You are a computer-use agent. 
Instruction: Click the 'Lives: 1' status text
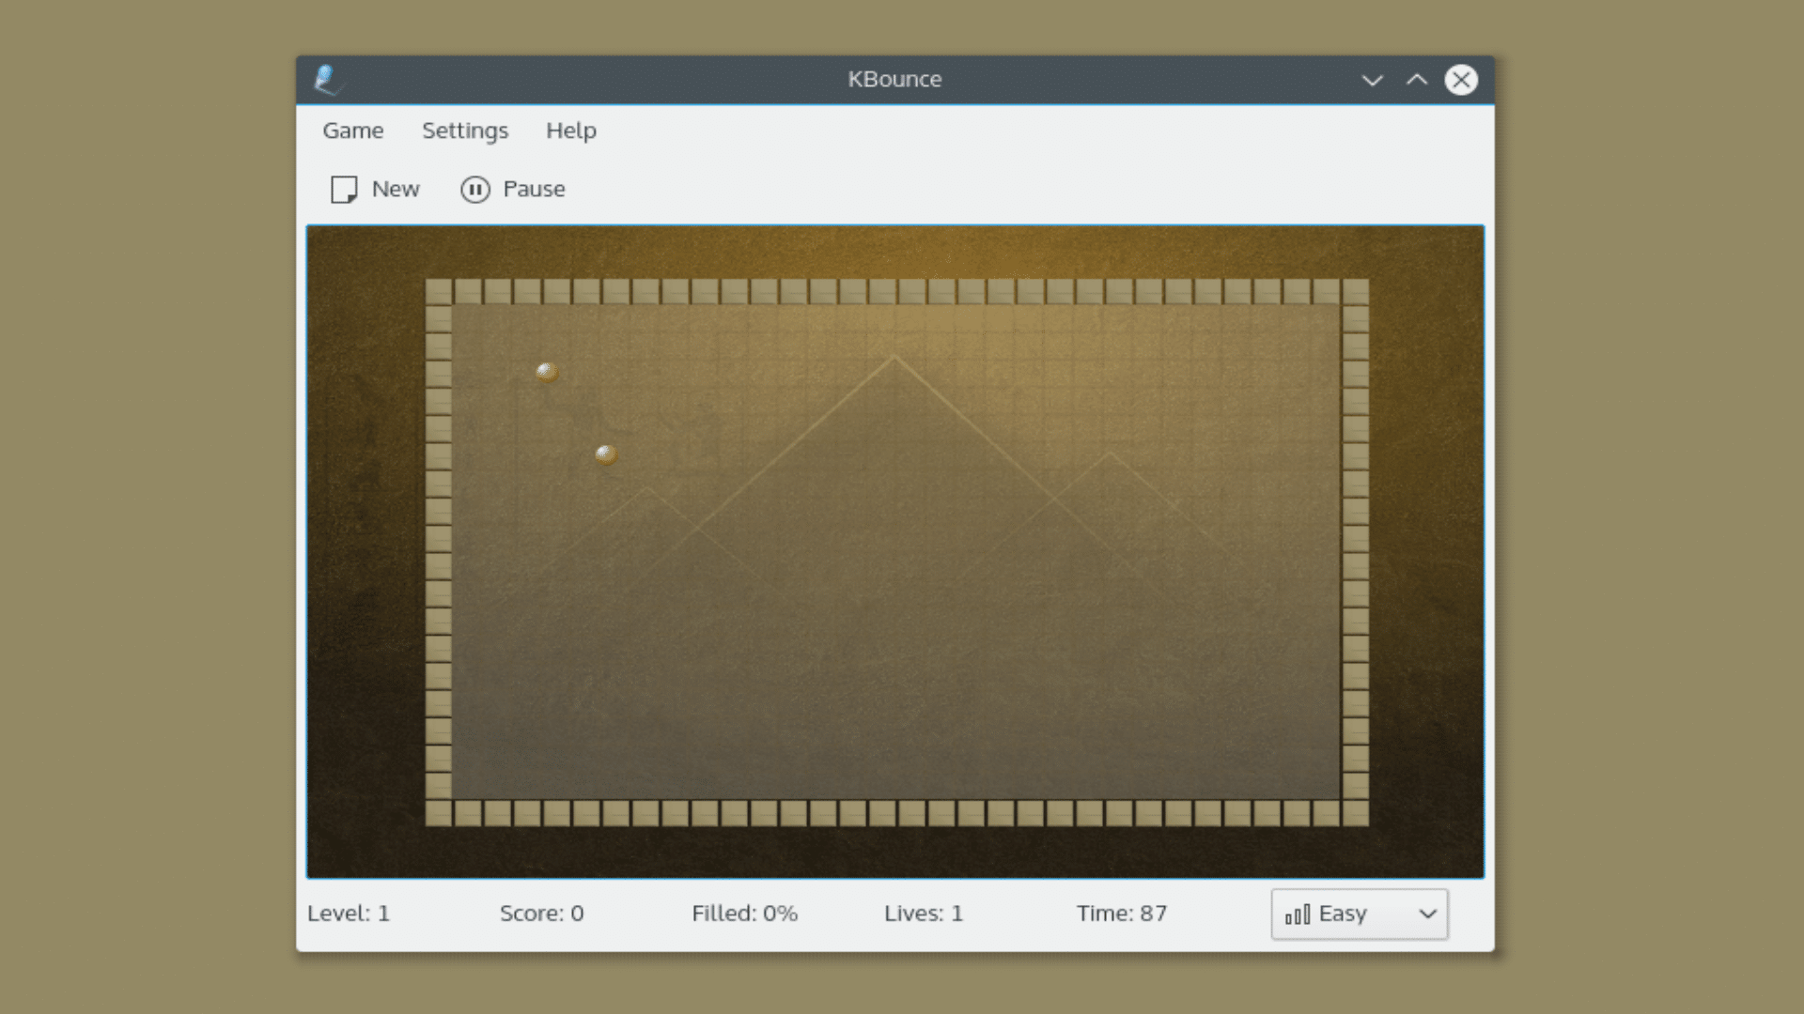923,914
